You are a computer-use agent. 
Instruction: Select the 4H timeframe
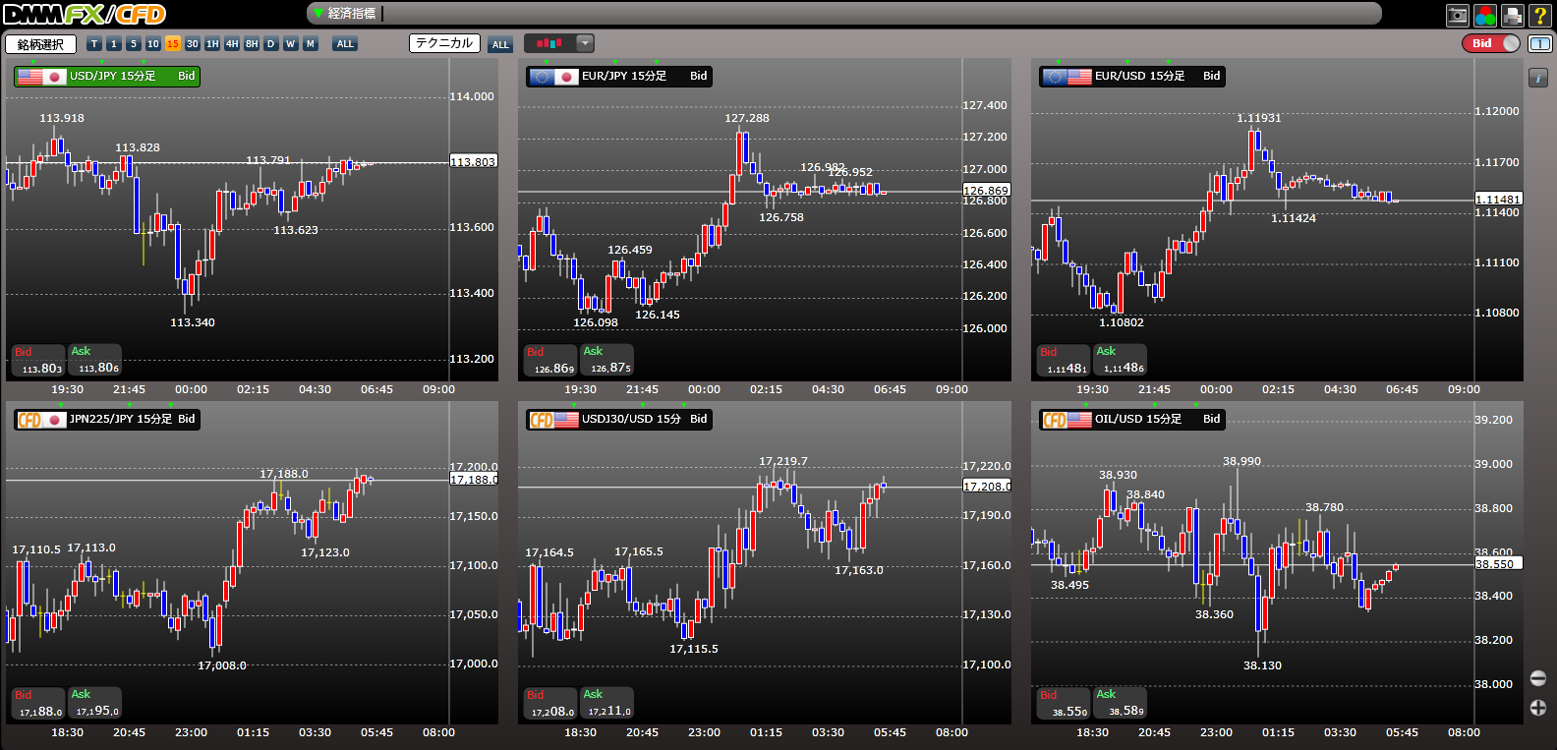(x=232, y=44)
